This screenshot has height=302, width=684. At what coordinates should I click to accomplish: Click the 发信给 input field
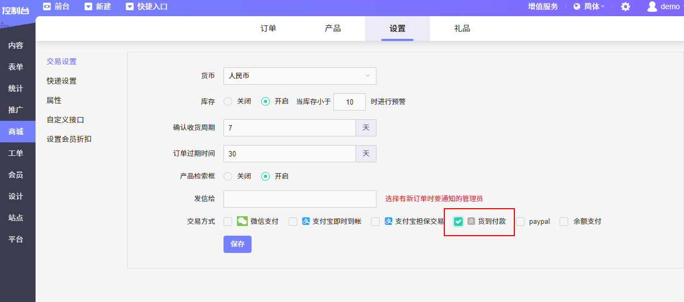point(299,198)
